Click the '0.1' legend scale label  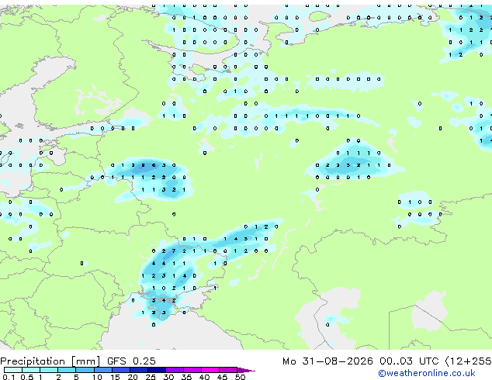[x=9, y=377]
